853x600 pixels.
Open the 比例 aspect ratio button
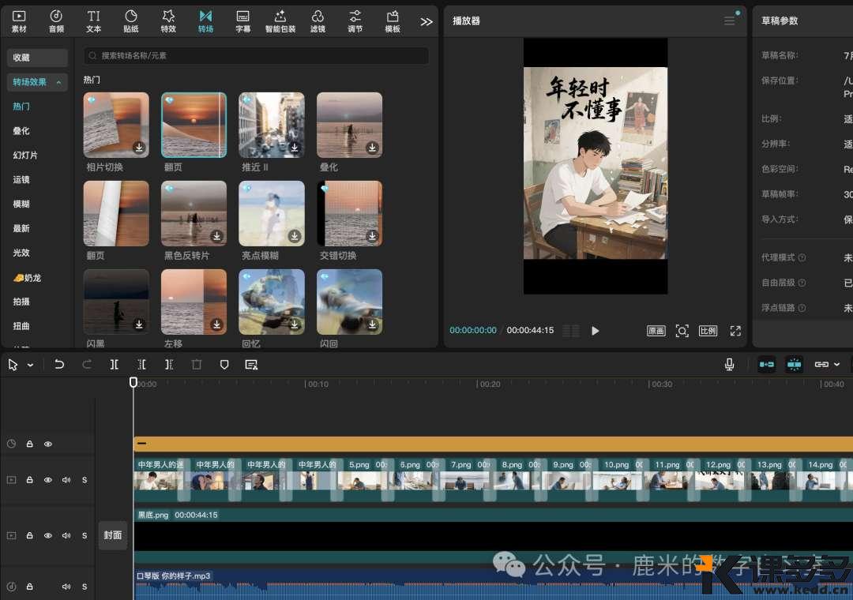[x=708, y=331]
